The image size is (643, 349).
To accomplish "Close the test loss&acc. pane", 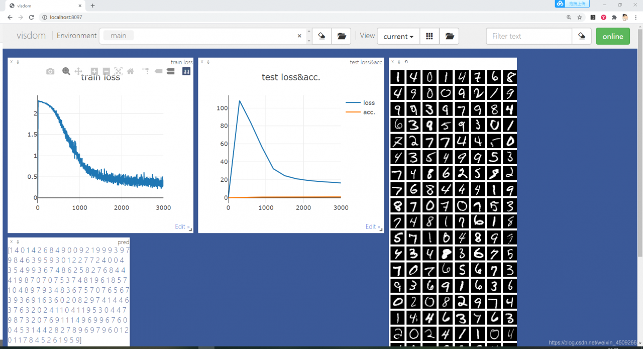I will 202,62.
